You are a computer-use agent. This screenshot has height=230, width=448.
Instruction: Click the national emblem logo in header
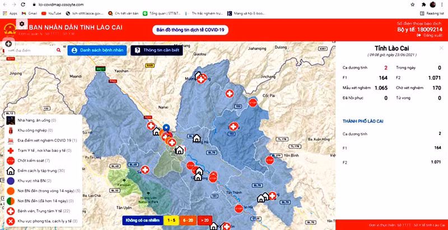click(10, 31)
